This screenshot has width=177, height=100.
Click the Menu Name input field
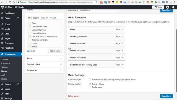coord(98,10)
